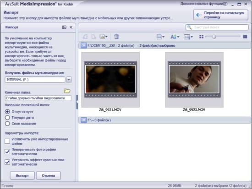Click the destination folder path field

click(x=38, y=98)
